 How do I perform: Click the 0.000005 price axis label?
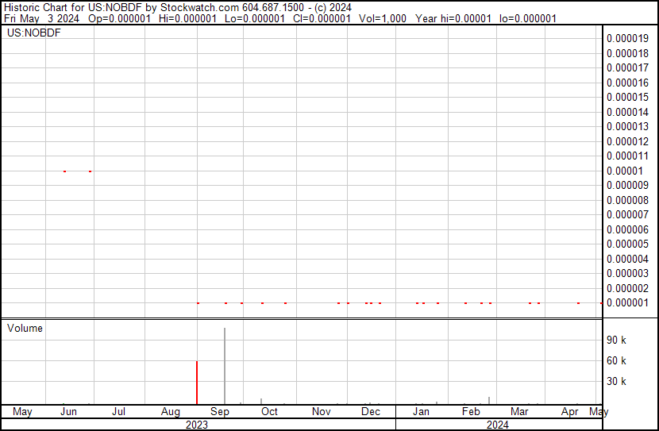click(x=627, y=244)
